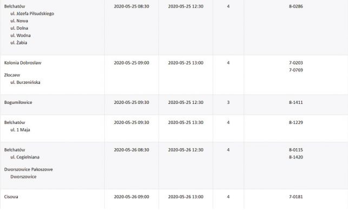Click the Kolonia Dobrosław locality entry
This screenshot has height=210, width=348.
click(23, 63)
